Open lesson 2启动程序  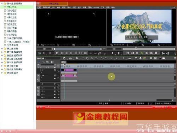[12, 11]
